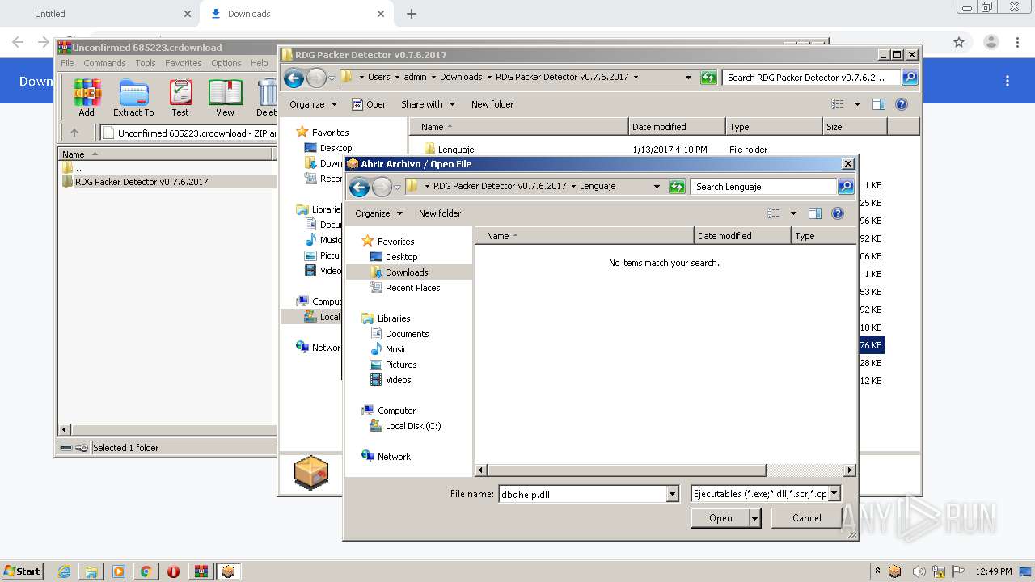Click New folder in explorer window
The height and width of the screenshot is (582, 1035).
click(x=492, y=104)
